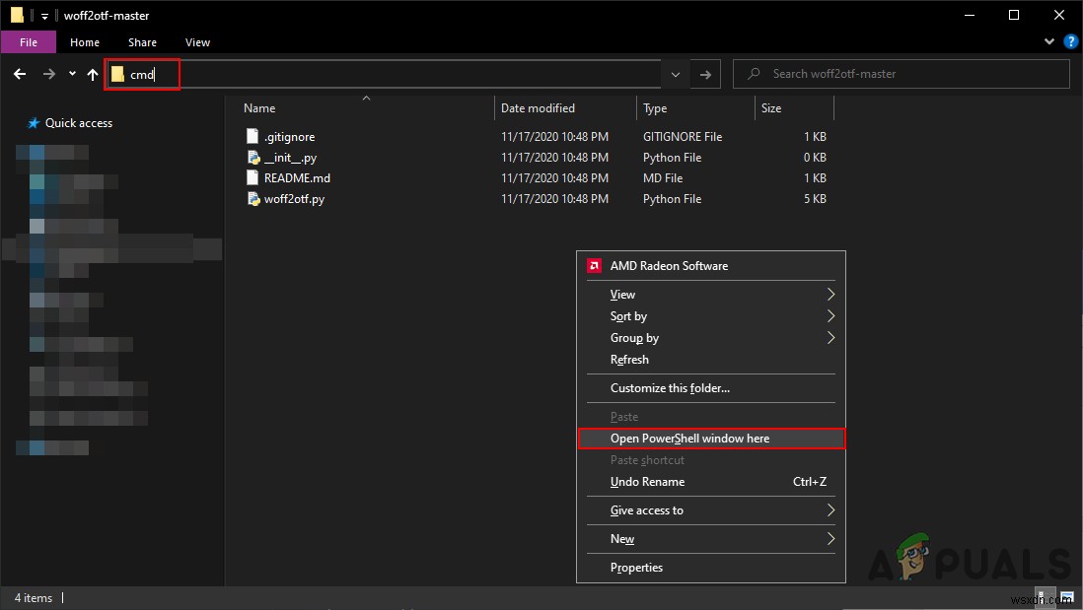Sort files by Date modified column
1083x610 pixels.
point(538,108)
